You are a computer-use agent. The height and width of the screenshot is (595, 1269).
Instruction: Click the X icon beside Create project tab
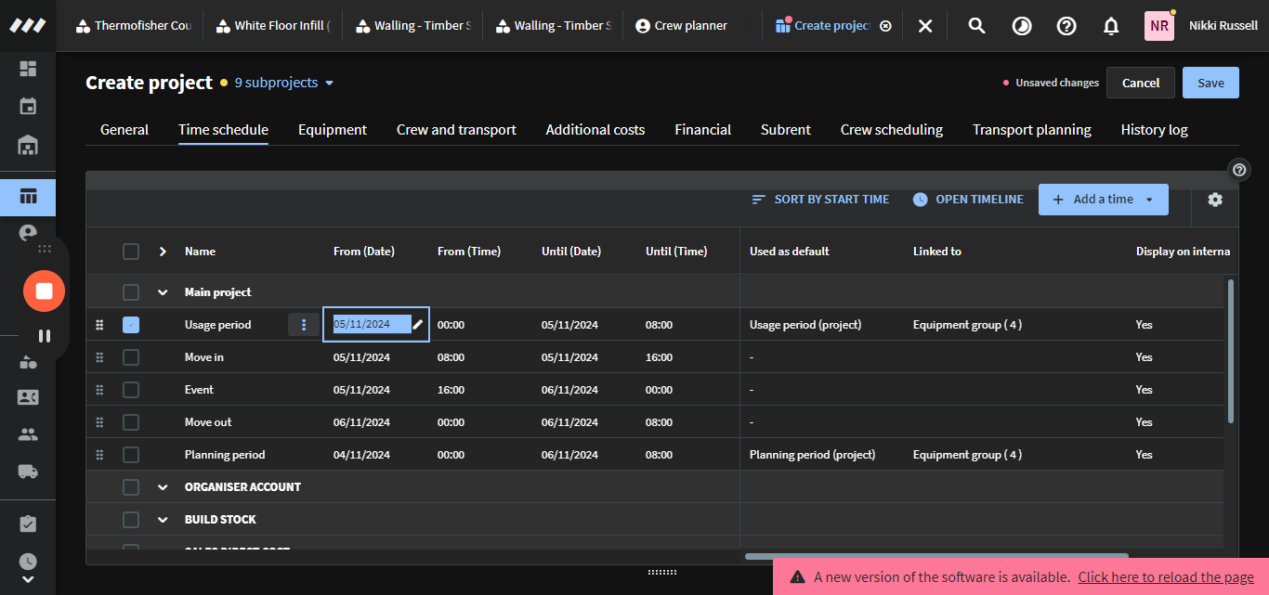point(925,26)
